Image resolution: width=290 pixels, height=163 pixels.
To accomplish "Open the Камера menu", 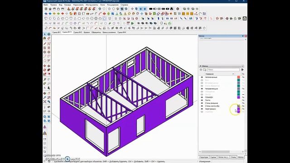I will [68, 5].
